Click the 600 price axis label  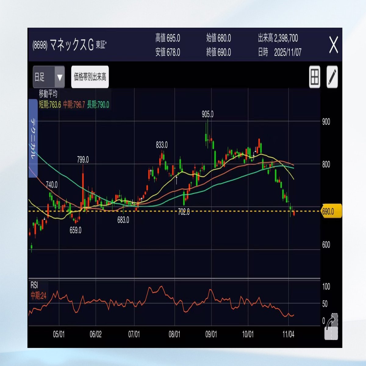tap(326, 245)
